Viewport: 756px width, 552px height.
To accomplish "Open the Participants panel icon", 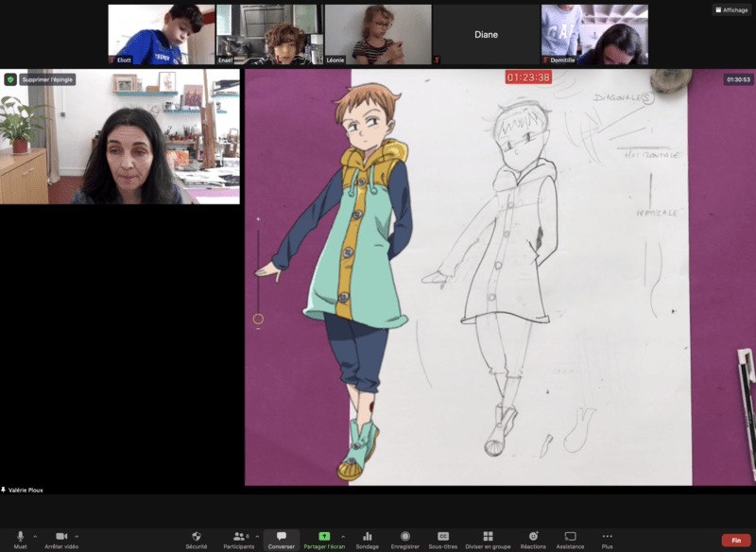I will tap(240, 536).
